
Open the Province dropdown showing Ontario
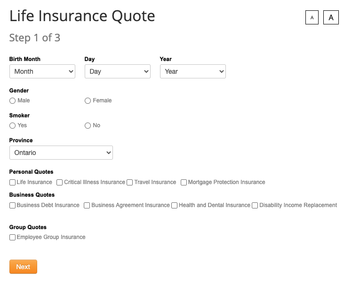click(61, 153)
